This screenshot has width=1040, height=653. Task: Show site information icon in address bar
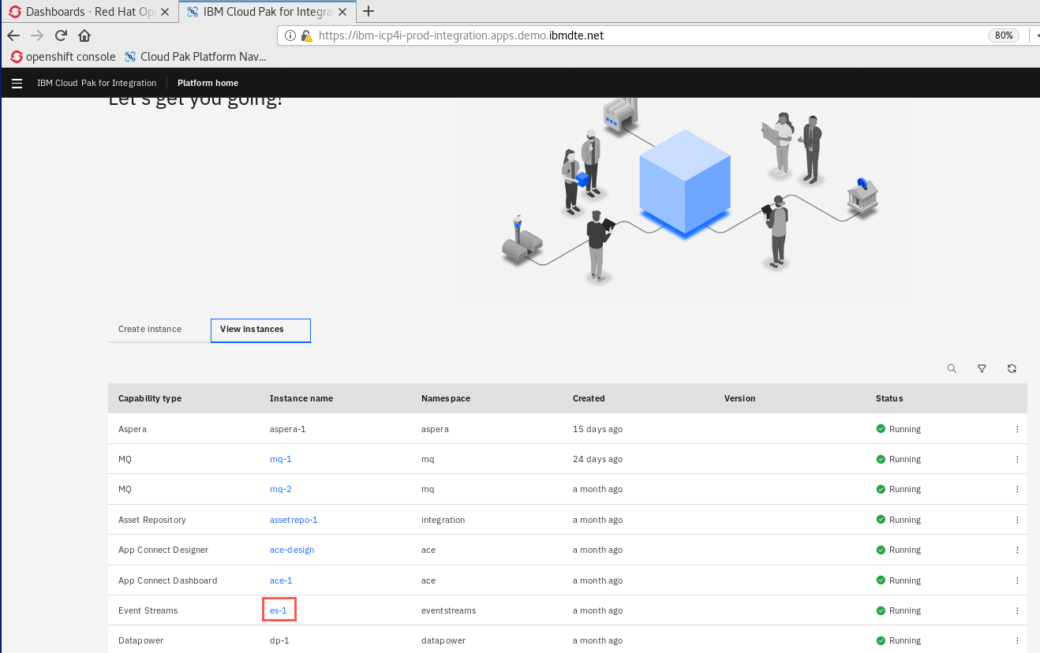pos(290,35)
